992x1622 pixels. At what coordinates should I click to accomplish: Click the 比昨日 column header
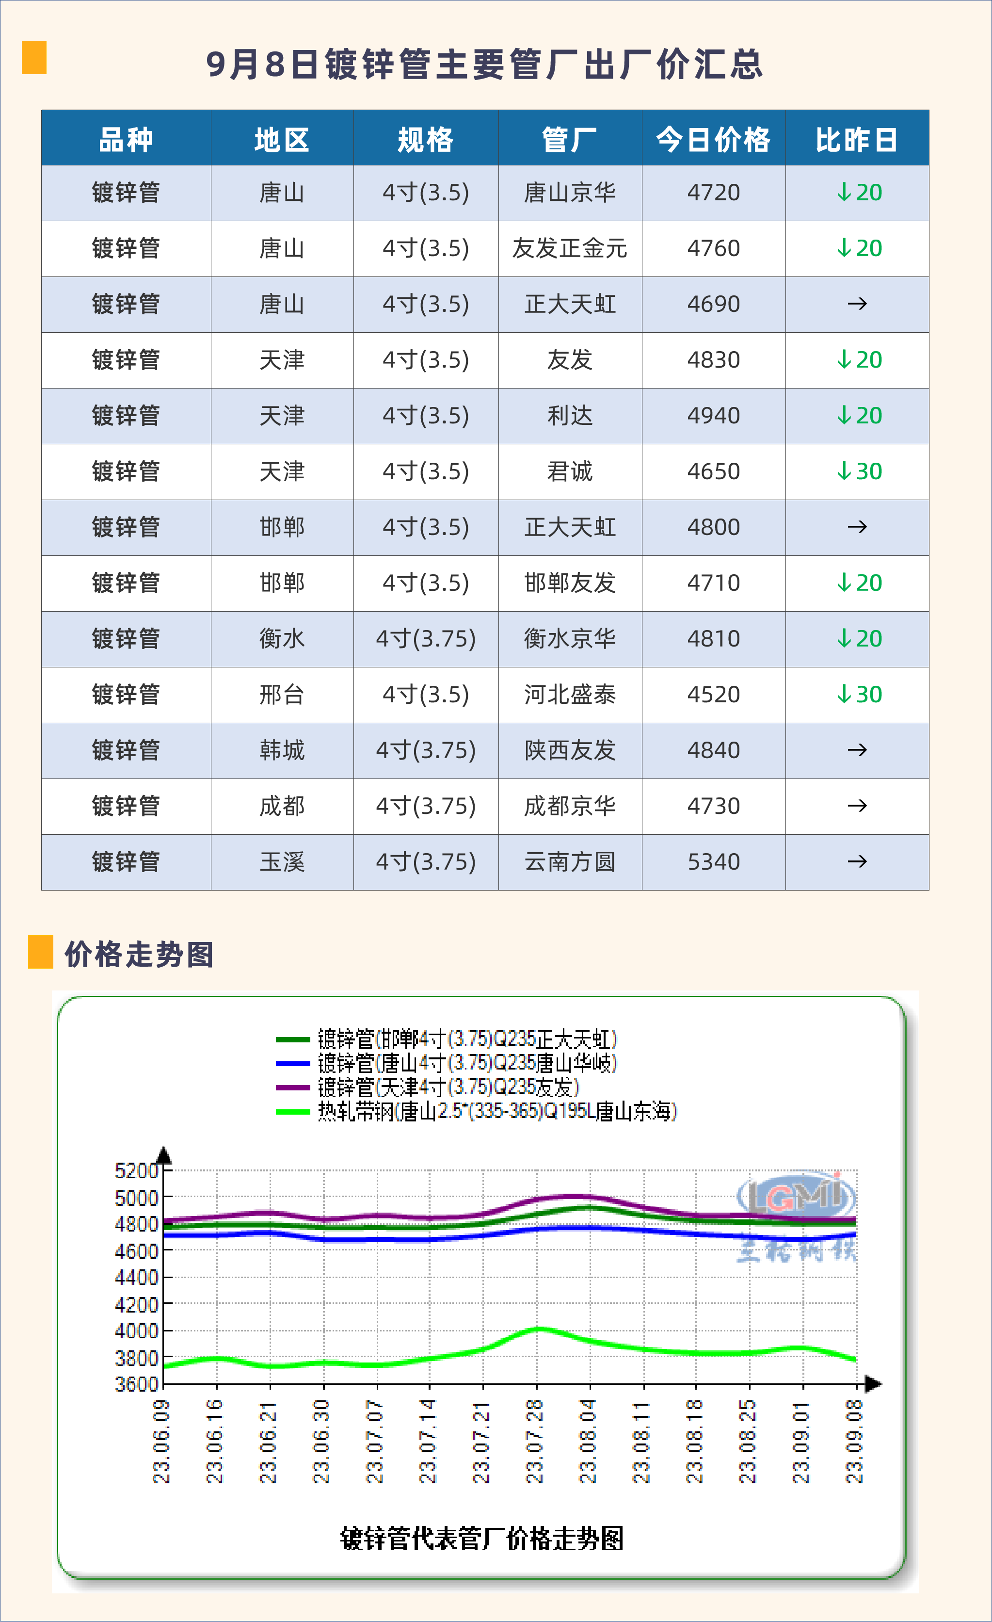[857, 140]
